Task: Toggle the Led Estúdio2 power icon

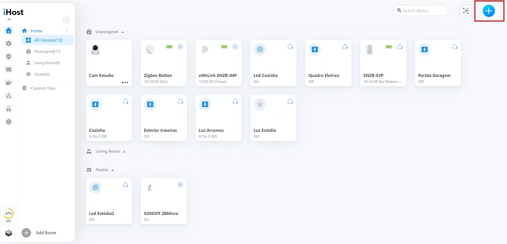Action: pos(95,188)
